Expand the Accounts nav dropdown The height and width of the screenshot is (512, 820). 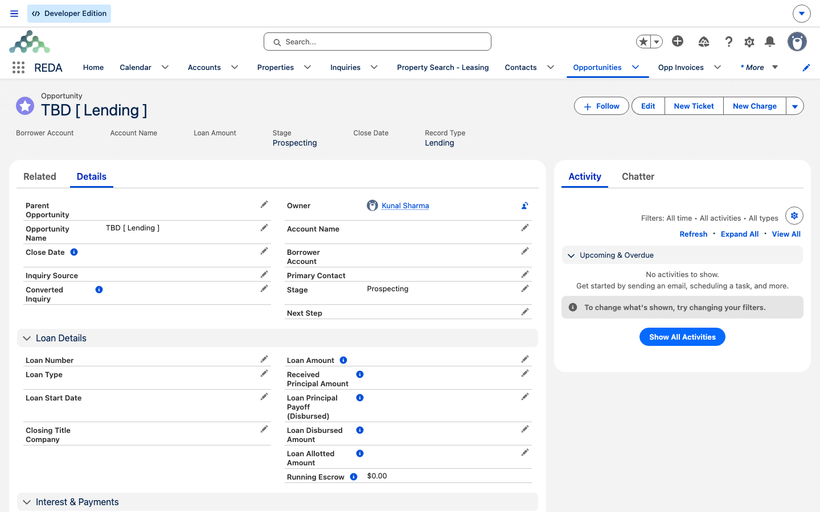(235, 67)
